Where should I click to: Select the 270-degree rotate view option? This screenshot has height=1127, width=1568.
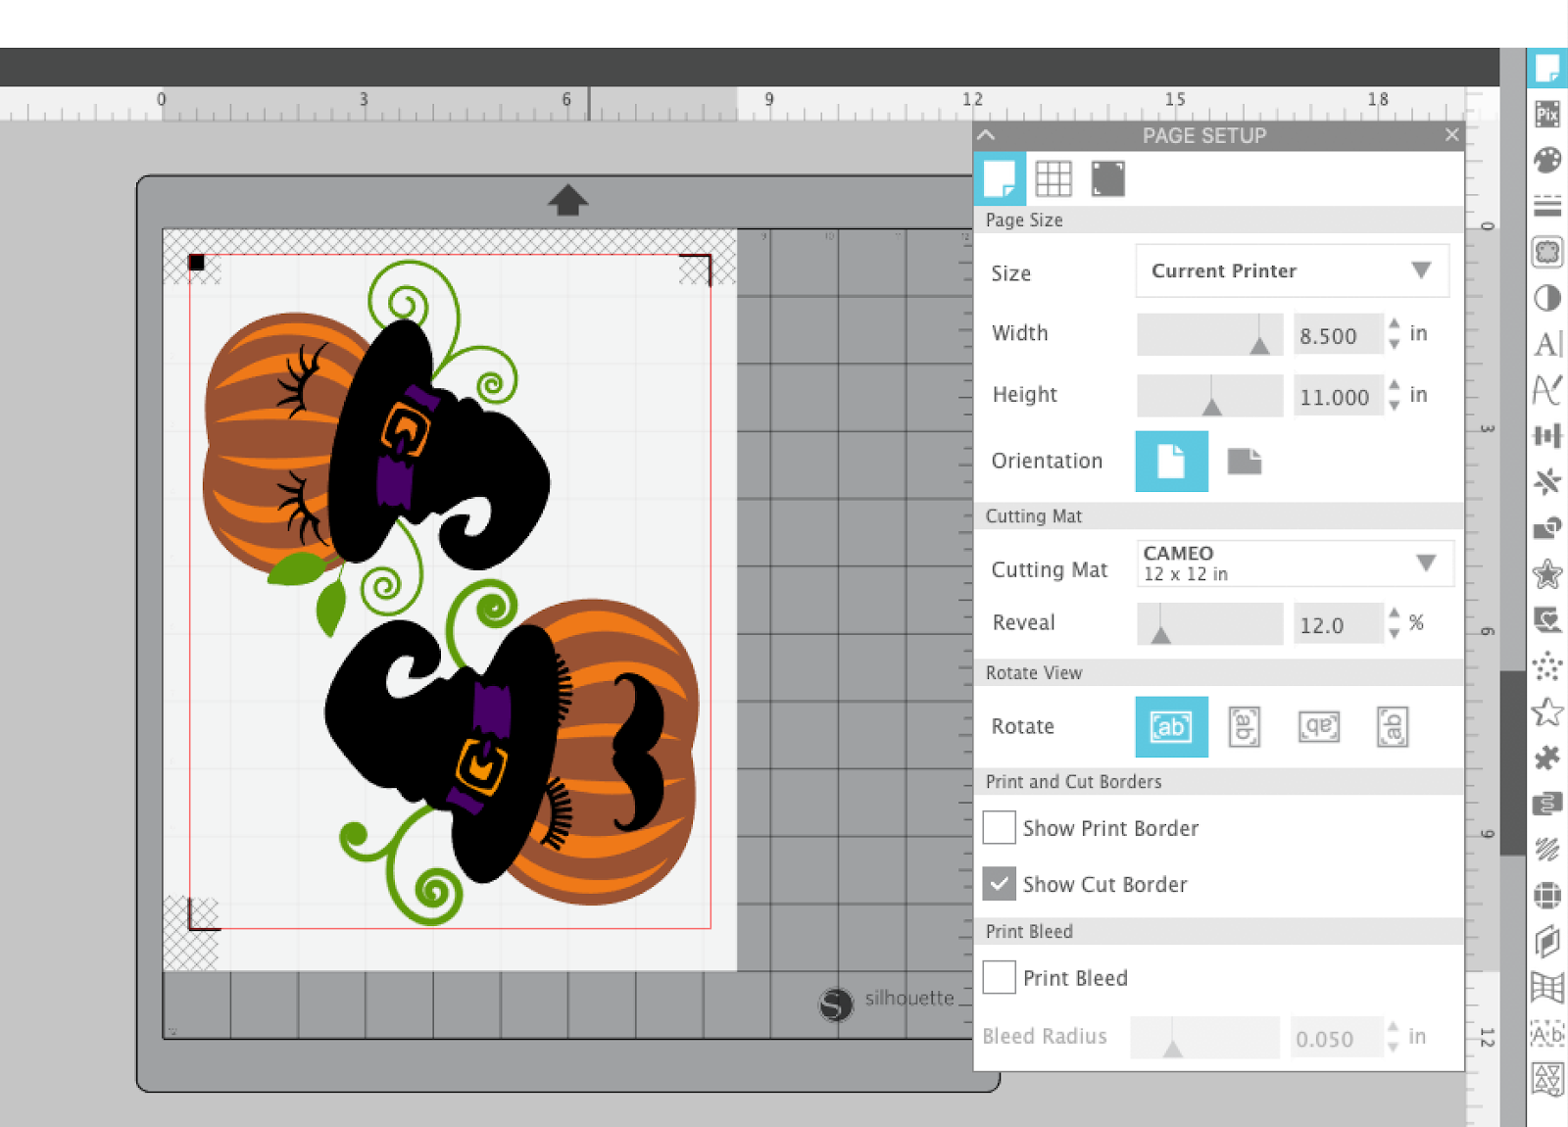[1393, 726]
